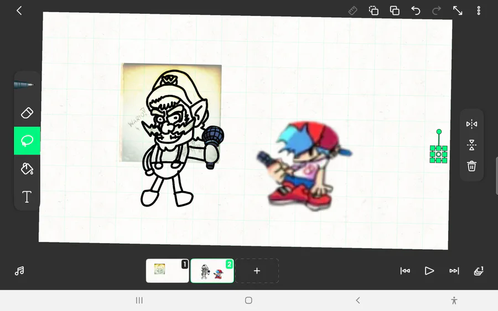Screen dimensions: 498x311
Task: Jump to the first frame
Action: pyautogui.click(x=405, y=271)
